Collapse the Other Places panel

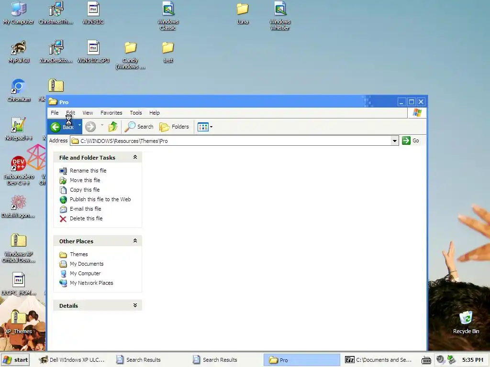135,241
